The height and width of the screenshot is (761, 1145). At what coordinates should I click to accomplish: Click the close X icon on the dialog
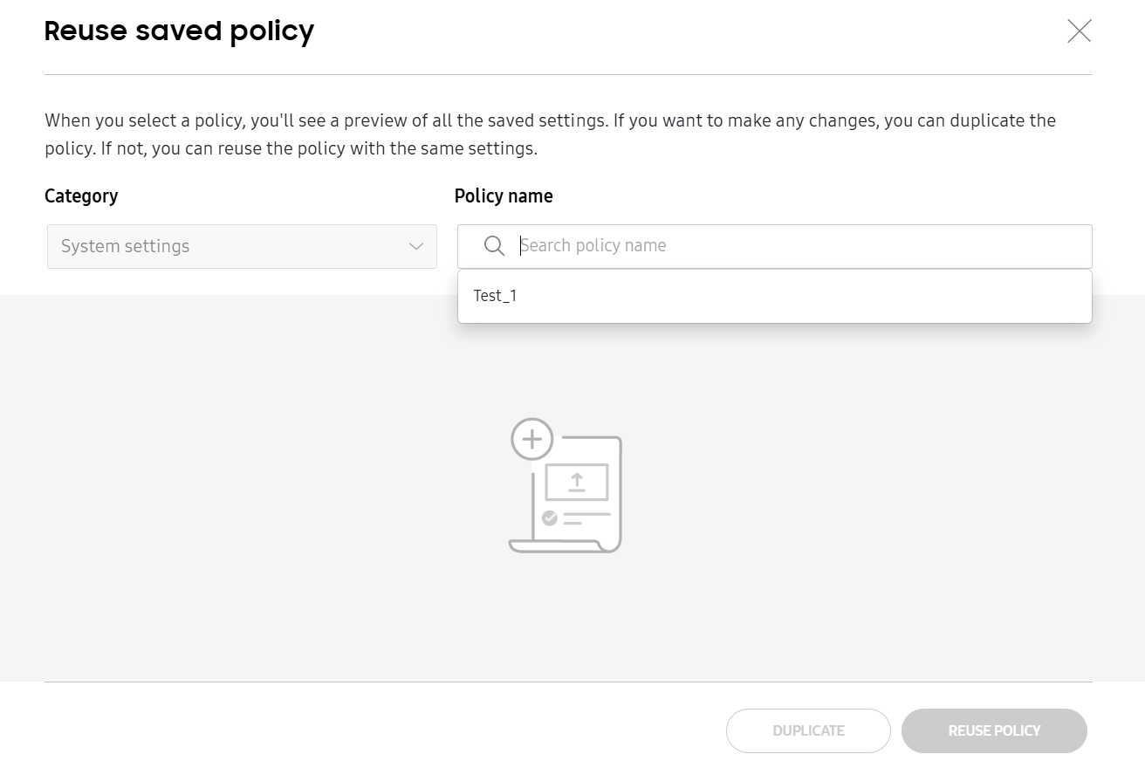click(1079, 31)
